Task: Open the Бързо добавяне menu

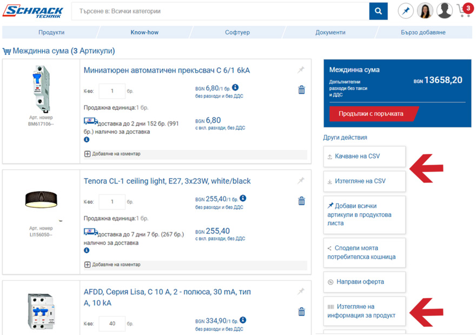Action: tap(423, 32)
